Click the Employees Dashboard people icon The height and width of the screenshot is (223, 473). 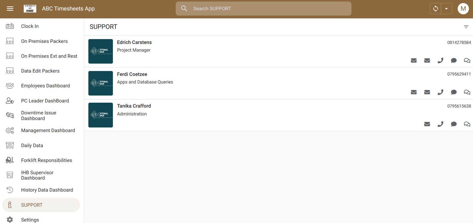pos(10,86)
